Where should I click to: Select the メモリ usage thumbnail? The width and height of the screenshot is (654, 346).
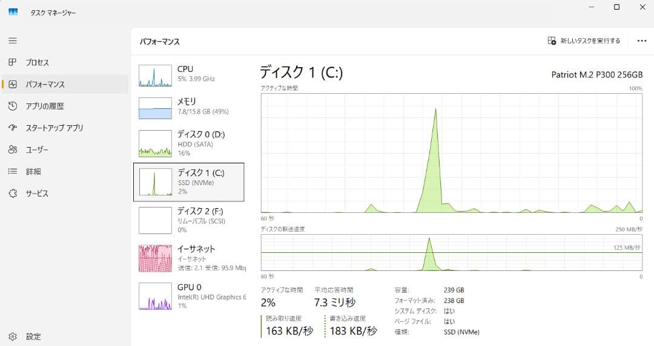pyautogui.click(x=155, y=108)
